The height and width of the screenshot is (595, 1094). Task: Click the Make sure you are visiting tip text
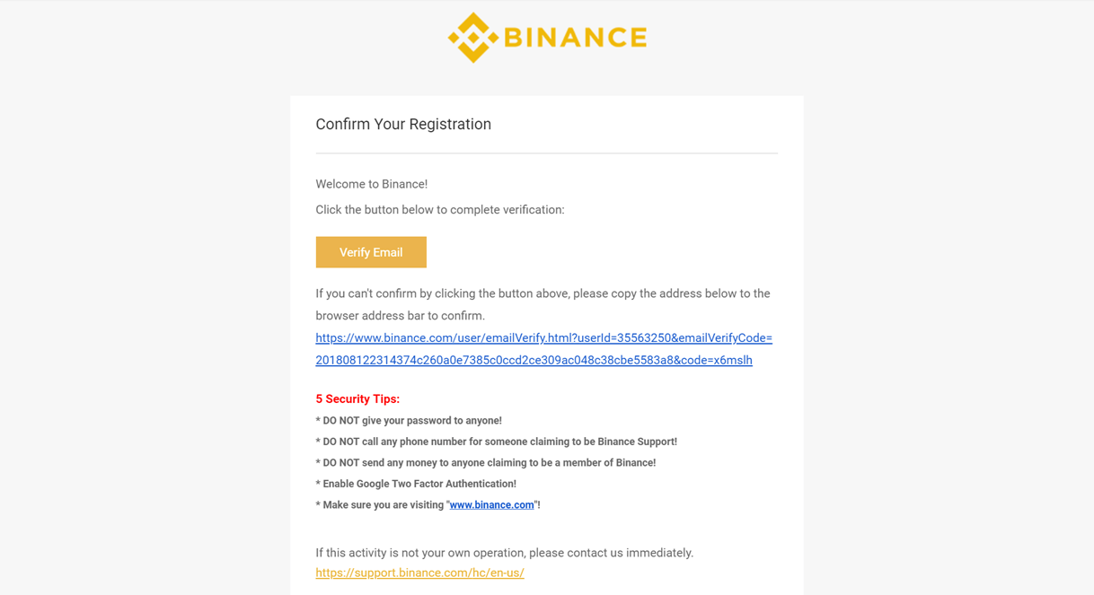pyautogui.click(x=428, y=505)
